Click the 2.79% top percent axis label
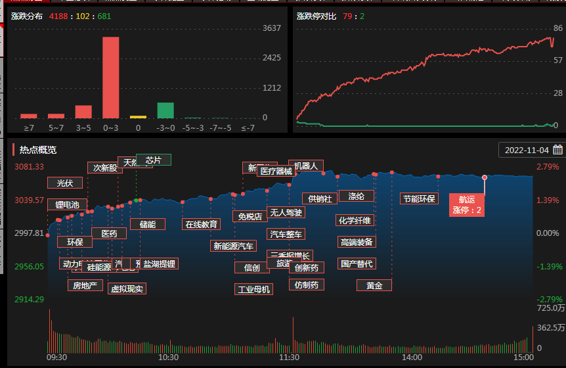This screenshot has width=566, height=368. [x=548, y=166]
